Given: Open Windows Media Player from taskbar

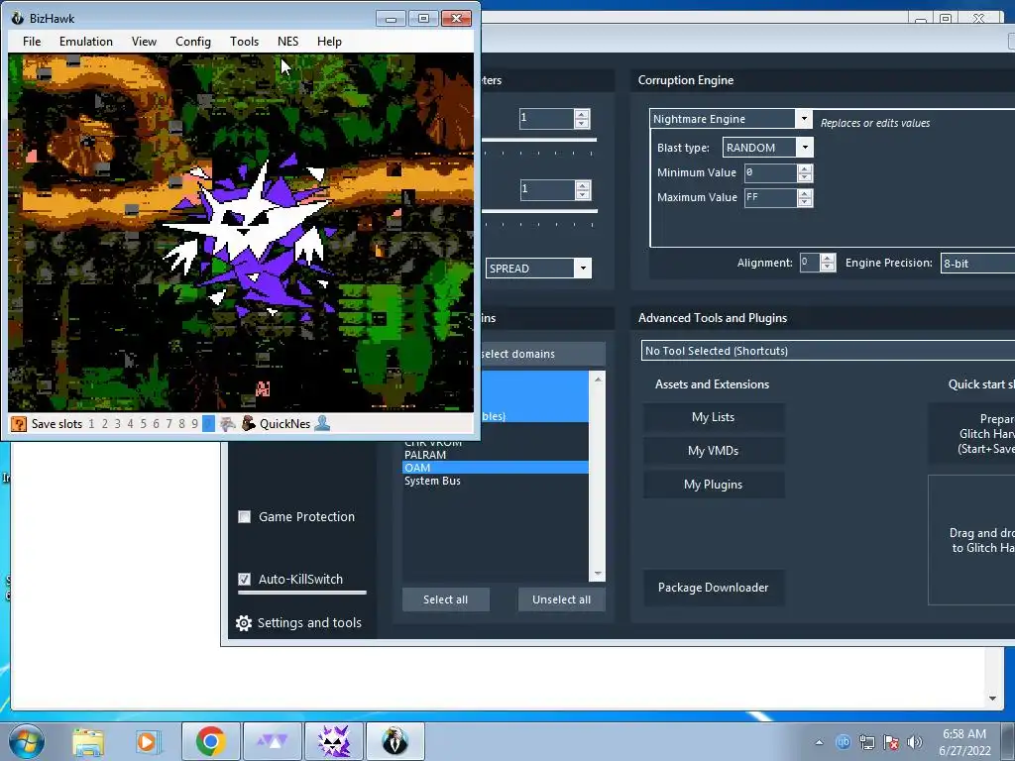Looking at the screenshot, I should [x=147, y=741].
